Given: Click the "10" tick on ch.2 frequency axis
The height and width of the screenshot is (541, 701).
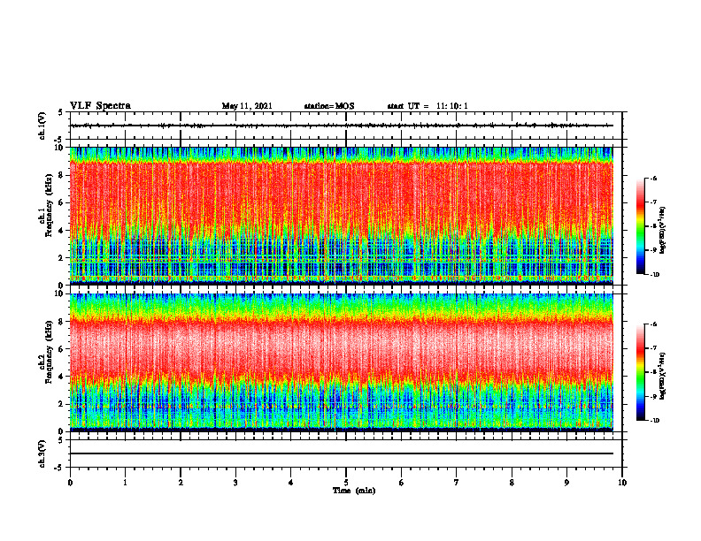Looking at the screenshot, I should tap(60, 293).
